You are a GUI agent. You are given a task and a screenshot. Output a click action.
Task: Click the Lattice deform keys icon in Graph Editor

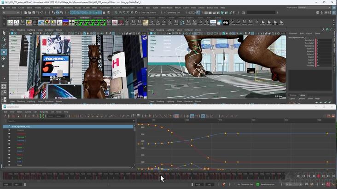[14, 116]
